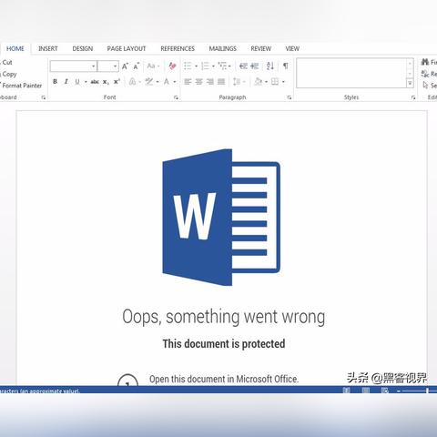
Task: Toggle Subscript formatting
Action: pos(106,82)
